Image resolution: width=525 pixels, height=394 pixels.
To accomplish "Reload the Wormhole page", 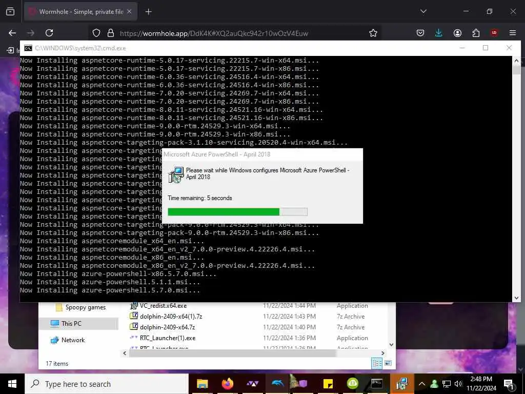I will pyautogui.click(x=49, y=33).
